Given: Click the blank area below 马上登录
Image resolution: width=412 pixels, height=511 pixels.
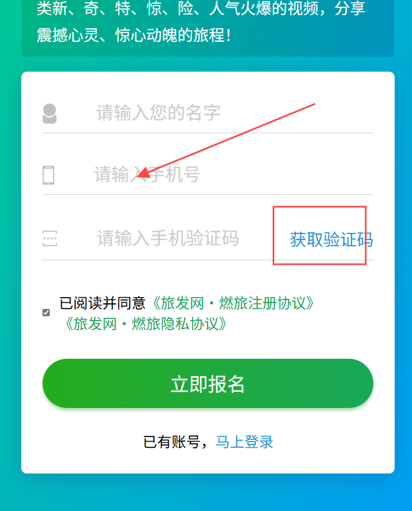Looking at the screenshot, I should click(208, 462).
